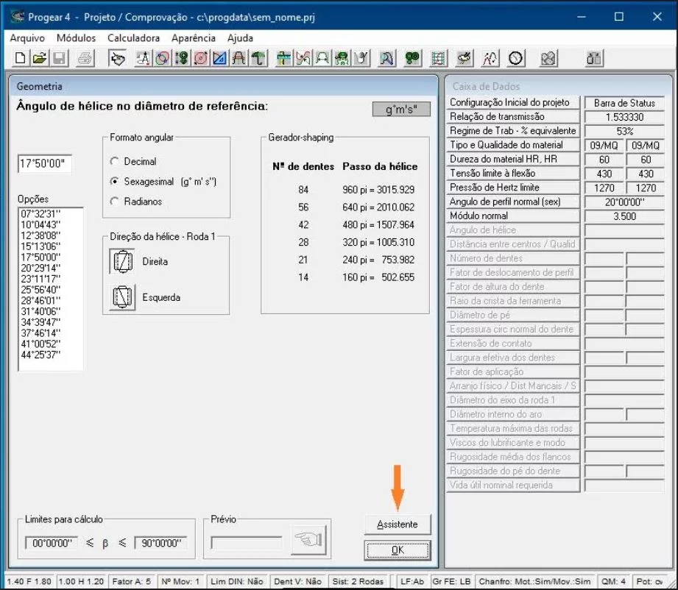The image size is (678, 590).
Task: Select the cyan ruler measurement icon
Action: pyautogui.click(x=284, y=58)
